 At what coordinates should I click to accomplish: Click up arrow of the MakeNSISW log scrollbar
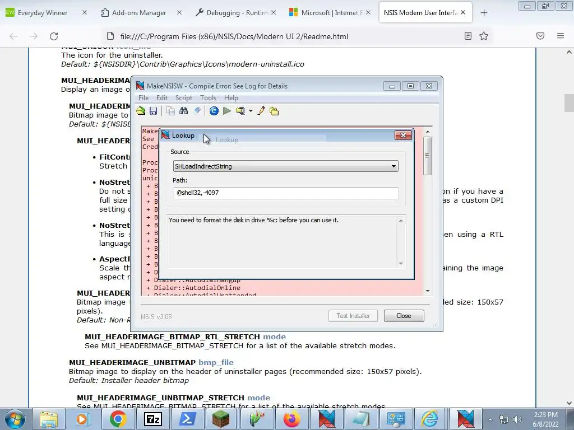[x=428, y=131]
